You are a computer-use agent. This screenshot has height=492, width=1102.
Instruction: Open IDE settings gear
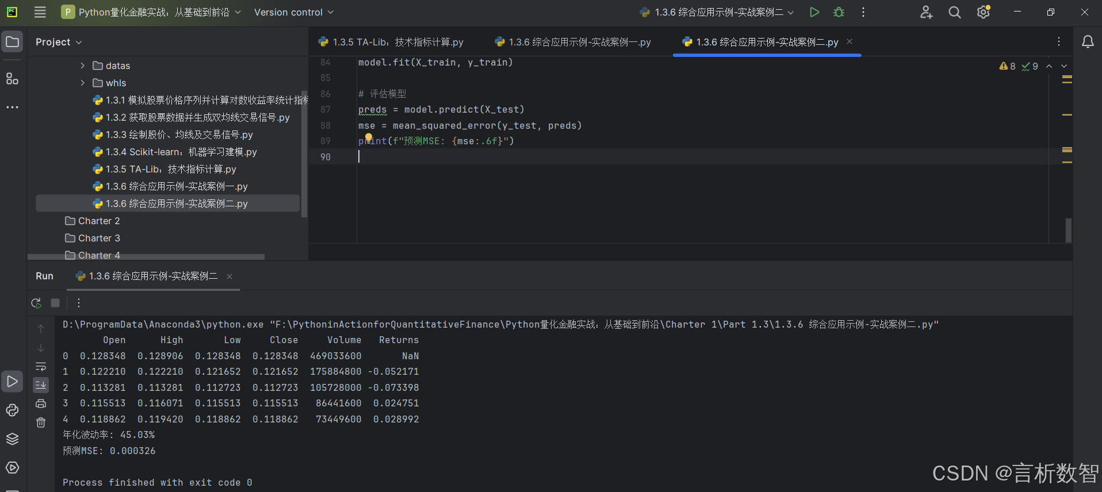(984, 12)
